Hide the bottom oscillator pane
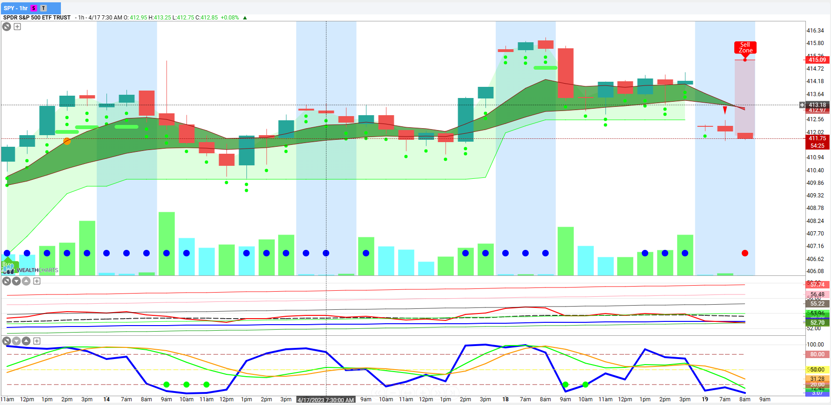The image size is (831, 405). click(7, 341)
